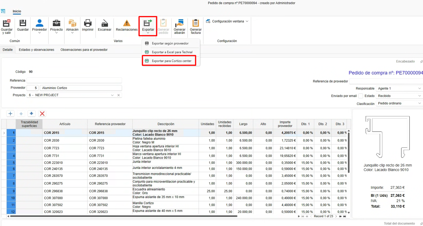Click the Generar factura icon
Screen dimensions: 423x226
(x=195, y=23)
